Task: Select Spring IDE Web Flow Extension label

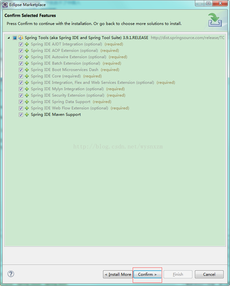Action: [70, 108]
